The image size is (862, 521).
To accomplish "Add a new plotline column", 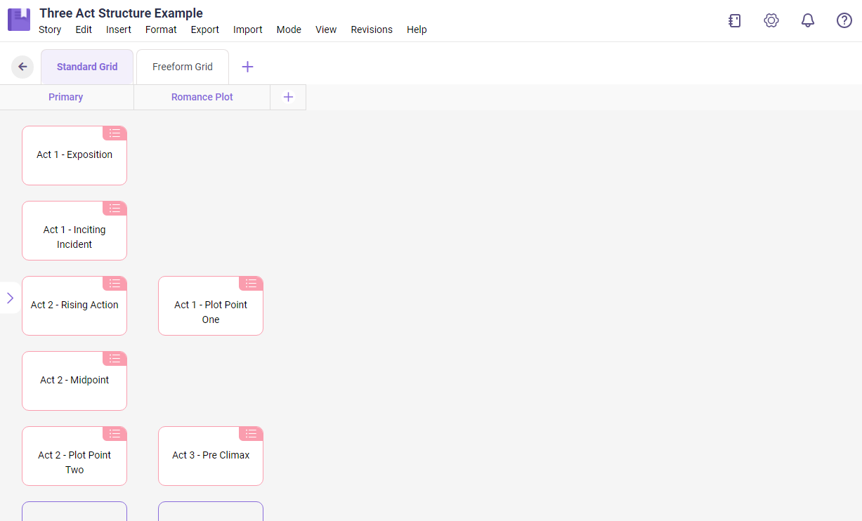I will click(288, 97).
